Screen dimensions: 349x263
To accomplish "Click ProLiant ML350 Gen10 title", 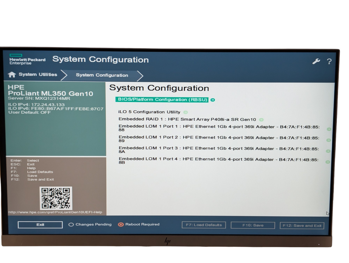I will (x=50, y=93).
